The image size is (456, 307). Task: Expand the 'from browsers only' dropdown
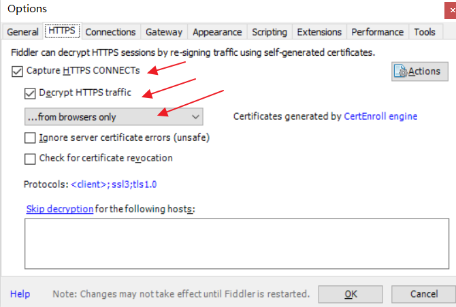(114, 116)
